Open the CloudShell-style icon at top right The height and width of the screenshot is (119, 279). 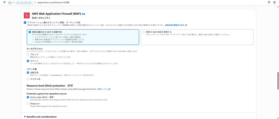tap(275, 2)
